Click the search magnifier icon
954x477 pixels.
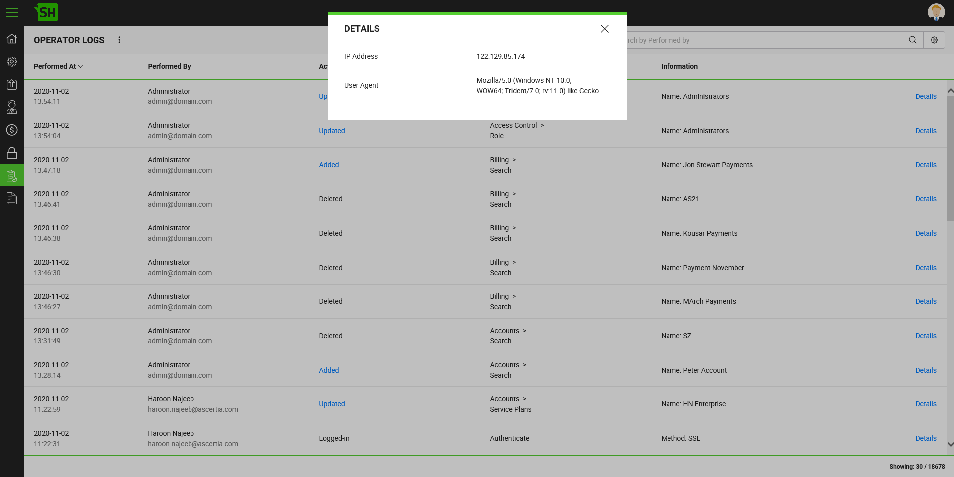[913, 40]
